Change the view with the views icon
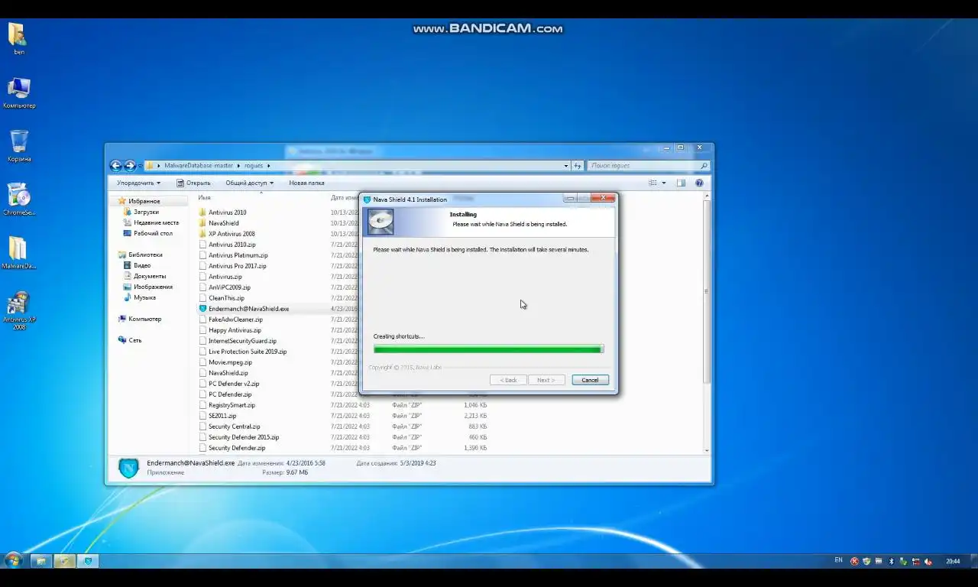 (653, 183)
